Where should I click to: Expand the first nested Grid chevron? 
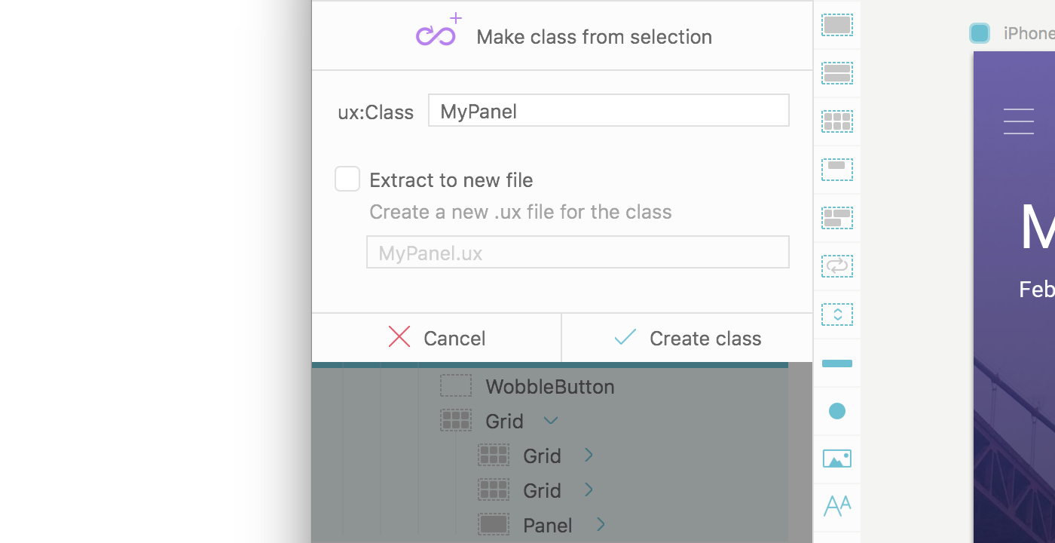pos(589,456)
